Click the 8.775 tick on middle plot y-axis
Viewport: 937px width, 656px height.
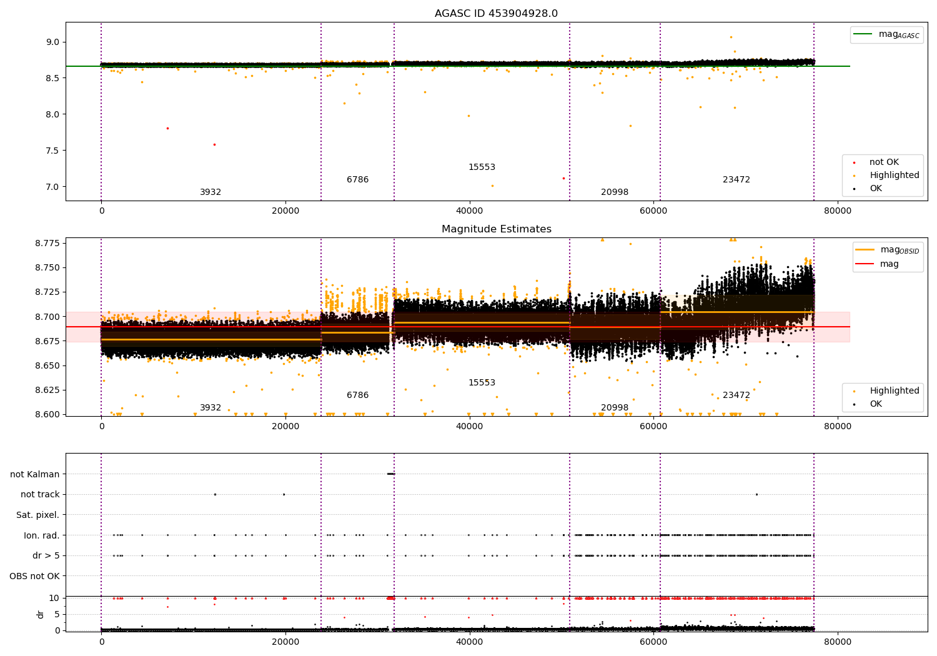click(47, 243)
